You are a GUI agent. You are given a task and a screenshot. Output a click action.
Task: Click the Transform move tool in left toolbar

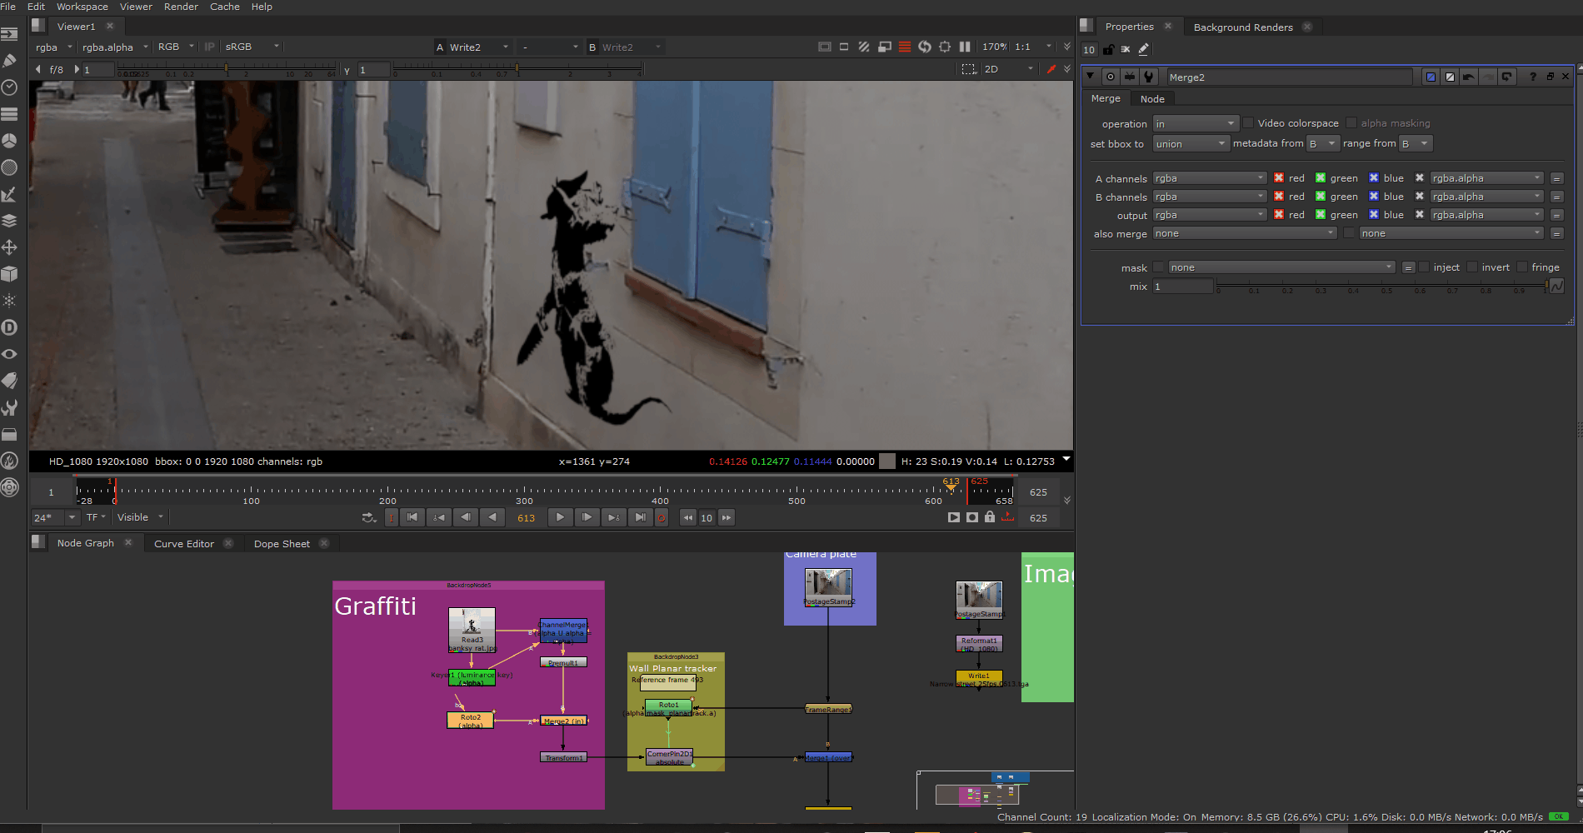pyautogui.click(x=10, y=247)
